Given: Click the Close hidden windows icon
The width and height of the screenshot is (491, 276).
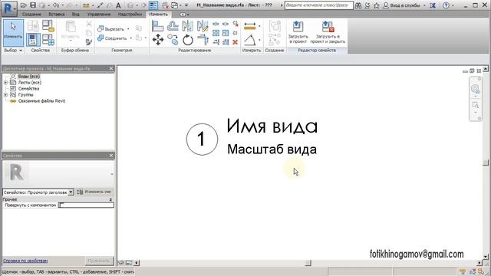Looking at the screenshot, I should [x=165, y=5].
